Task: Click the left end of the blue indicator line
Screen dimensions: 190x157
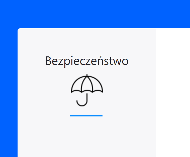Action: pos(71,116)
